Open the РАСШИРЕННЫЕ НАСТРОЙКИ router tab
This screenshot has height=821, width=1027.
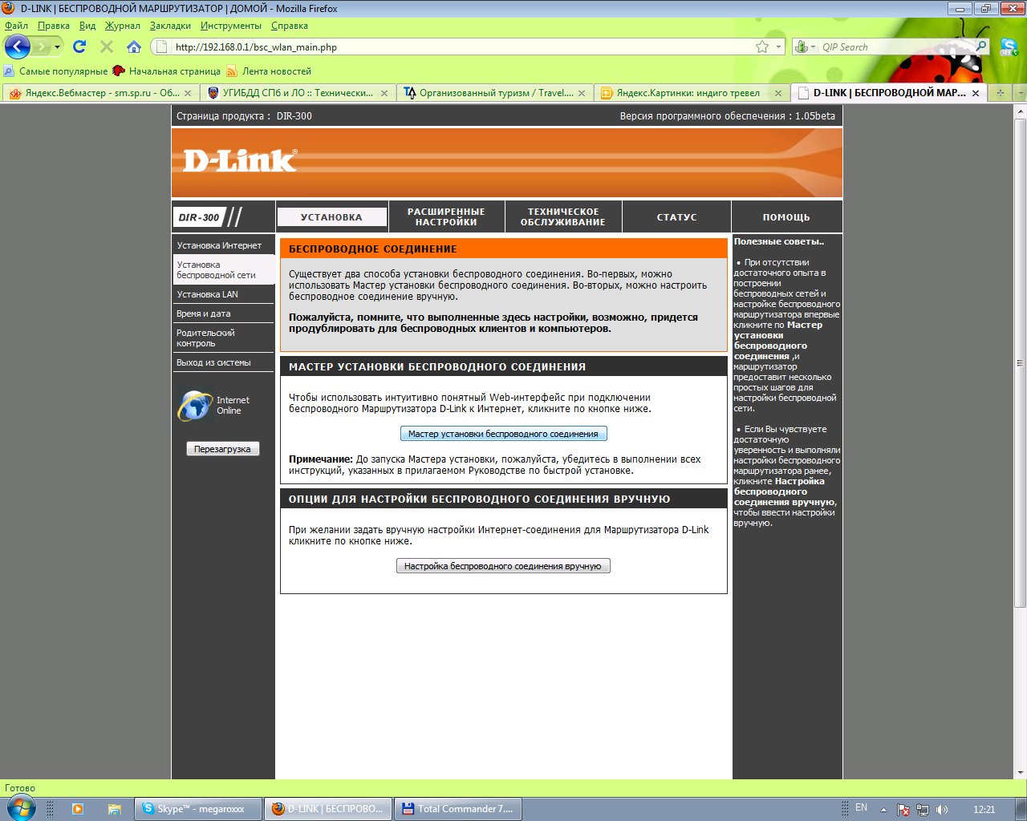click(x=446, y=217)
